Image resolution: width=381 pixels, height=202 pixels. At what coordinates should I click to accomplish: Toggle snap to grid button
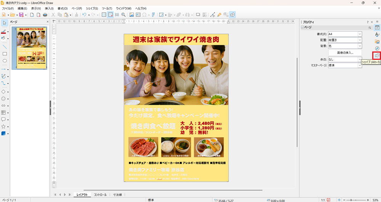110,15
